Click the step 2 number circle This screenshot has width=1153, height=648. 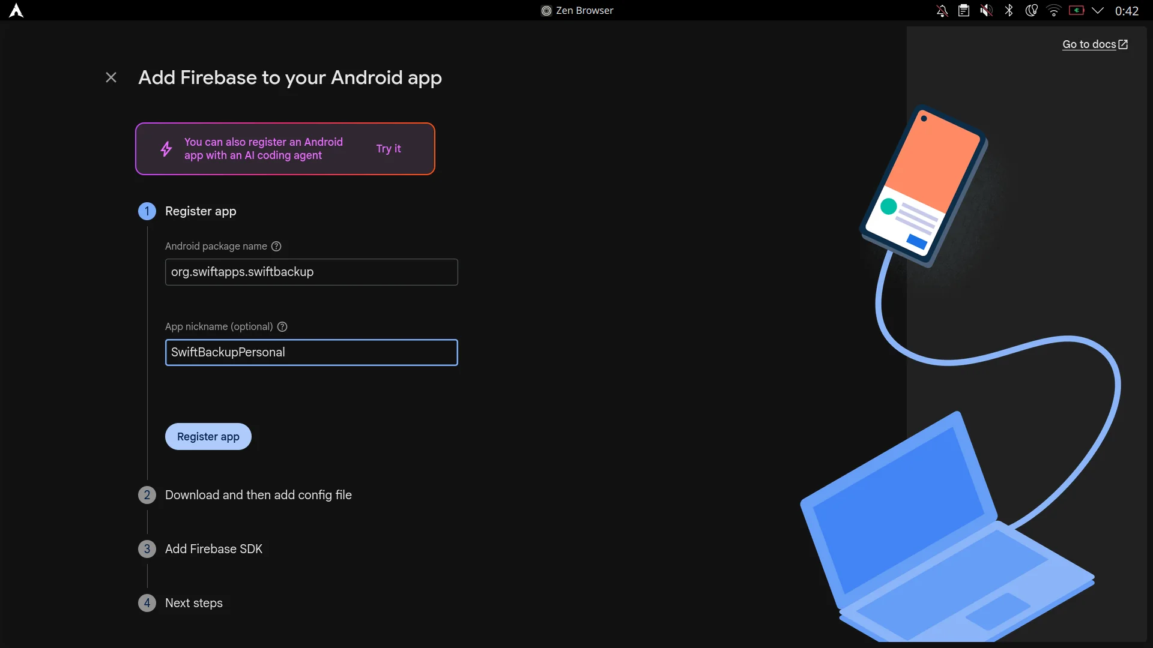(147, 495)
